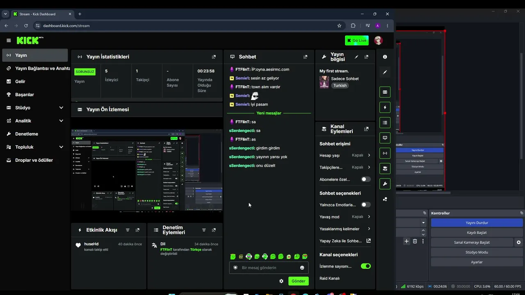Click the plus add icon in OBS

pos(406,241)
